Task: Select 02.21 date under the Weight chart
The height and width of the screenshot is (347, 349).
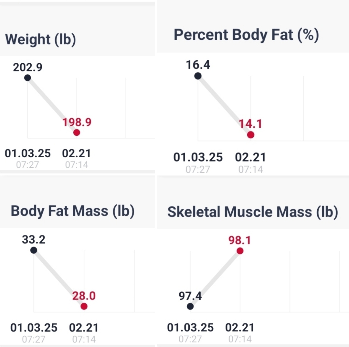Action: point(77,153)
